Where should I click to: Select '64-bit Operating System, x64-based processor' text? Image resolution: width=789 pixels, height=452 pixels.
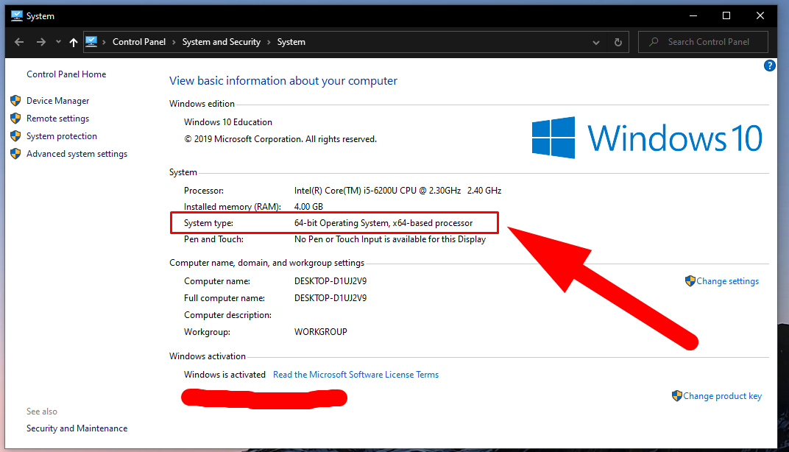click(383, 223)
